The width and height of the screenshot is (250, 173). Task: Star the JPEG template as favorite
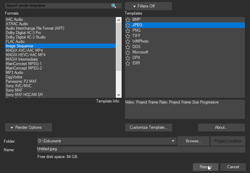tap(128, 25)
